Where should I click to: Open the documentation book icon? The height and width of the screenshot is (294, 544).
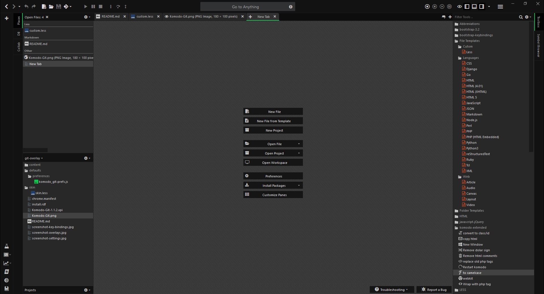point(7,289)
